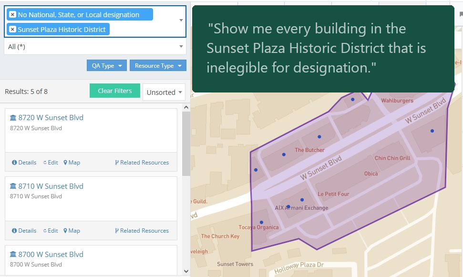Click Edit for 8720 W Sunset Blvd

click(44, 162)
